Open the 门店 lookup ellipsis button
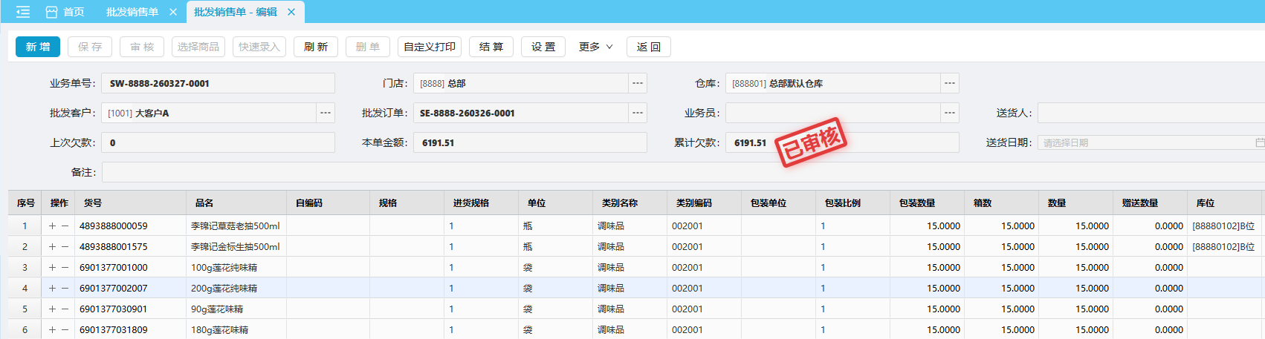 click(x=638, y=83)
